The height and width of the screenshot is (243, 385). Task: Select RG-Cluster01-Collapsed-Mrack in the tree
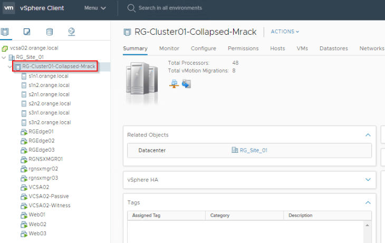pyautogui.click(x=59, y=66)
